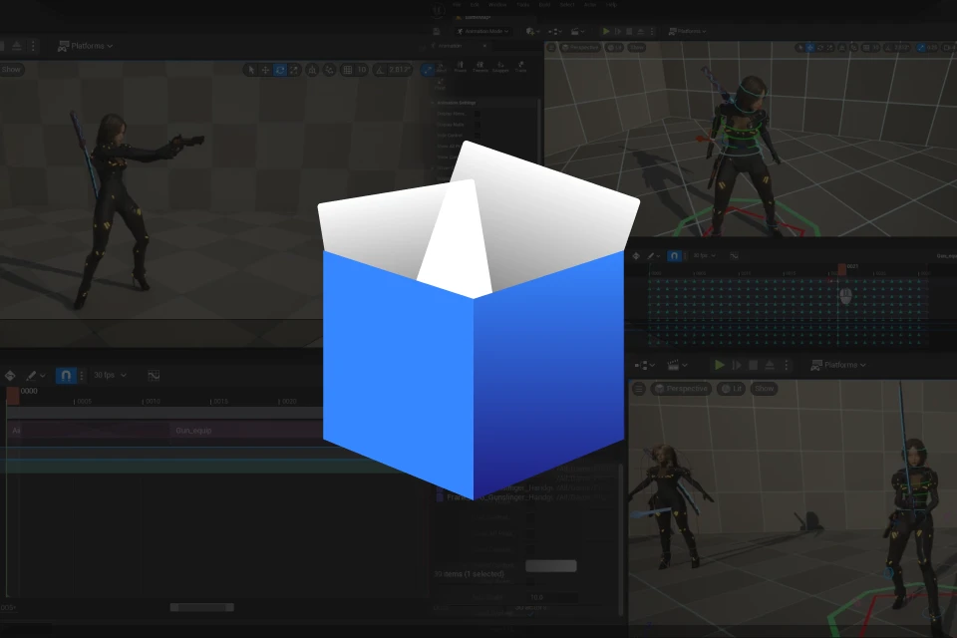Open curve editor icon in Gun_equip sequencer toolbar
The image size is (957, 638).
click(x=154, y=376)
